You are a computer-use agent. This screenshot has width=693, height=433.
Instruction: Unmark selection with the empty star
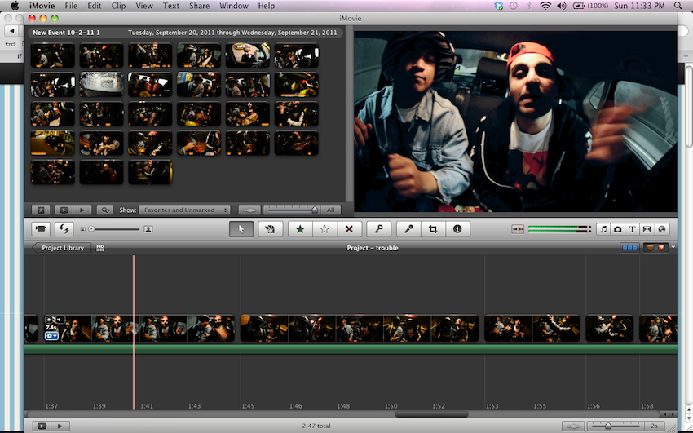(324, 229)
